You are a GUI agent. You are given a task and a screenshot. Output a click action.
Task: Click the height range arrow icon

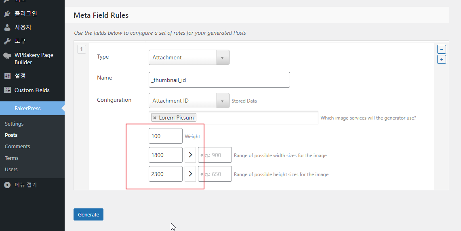tap(190, 174)
